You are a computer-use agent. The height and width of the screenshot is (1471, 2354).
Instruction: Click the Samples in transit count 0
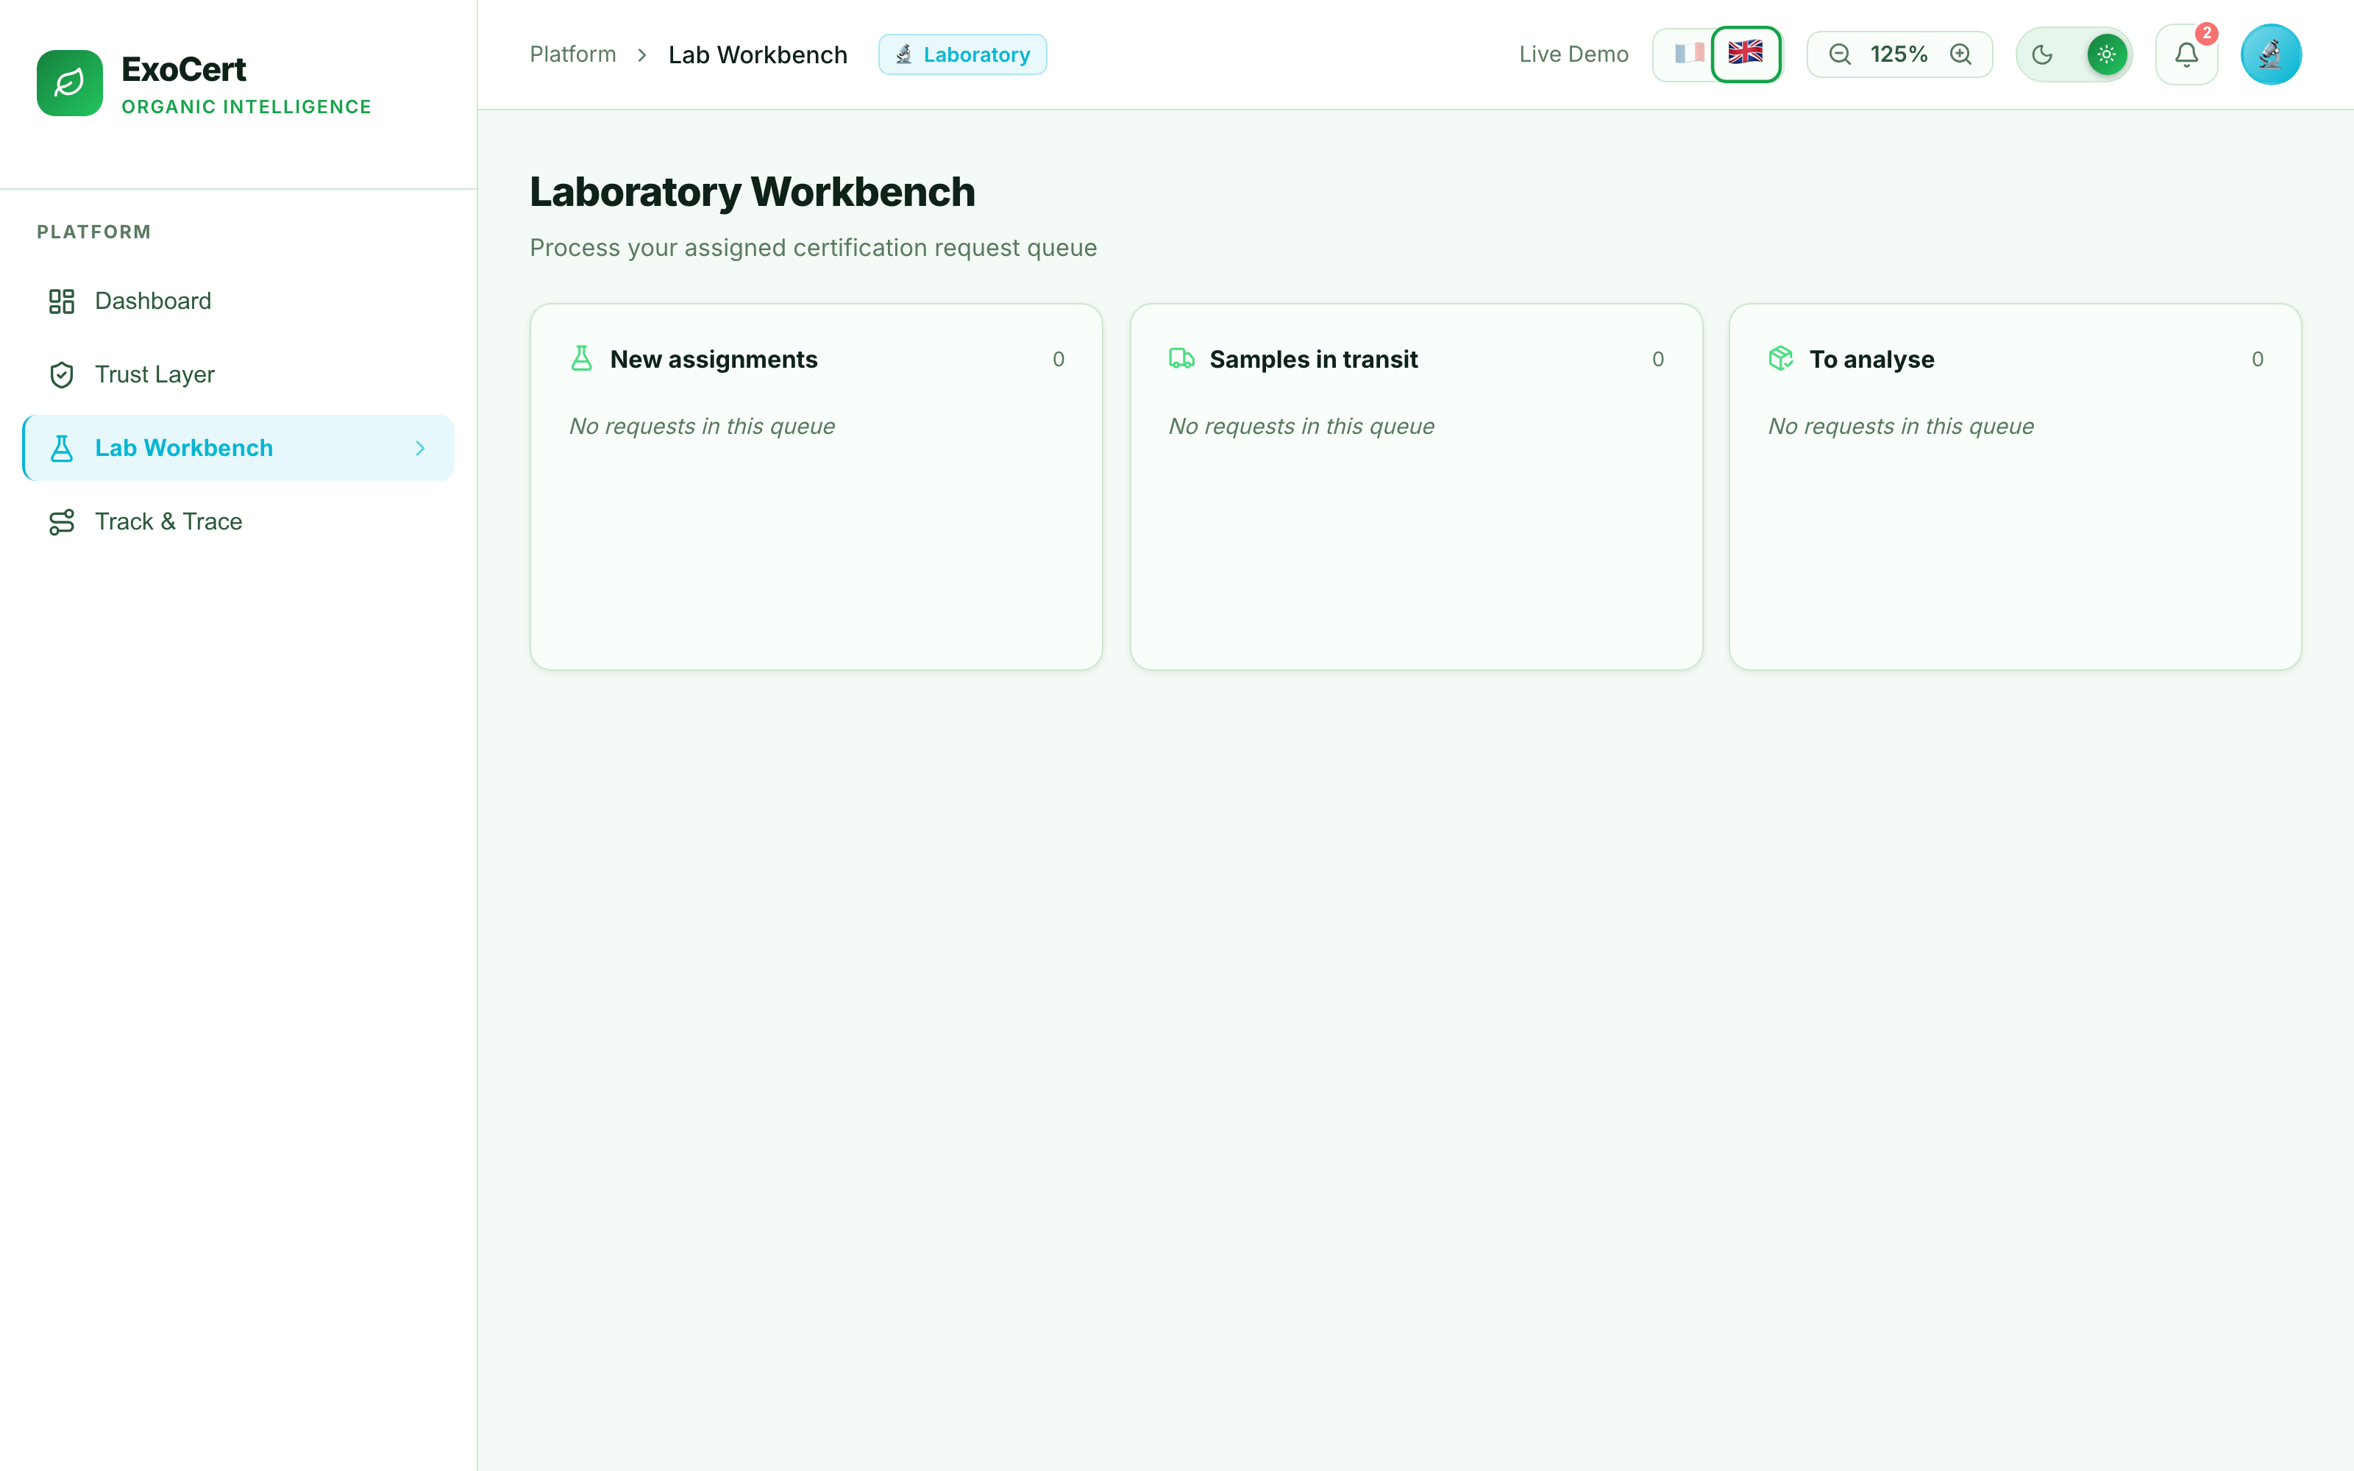pyautogui.click(x=1657, y=359)
